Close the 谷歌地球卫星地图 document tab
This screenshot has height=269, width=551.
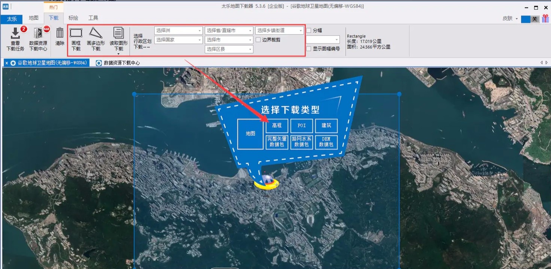tap(7, 63)
